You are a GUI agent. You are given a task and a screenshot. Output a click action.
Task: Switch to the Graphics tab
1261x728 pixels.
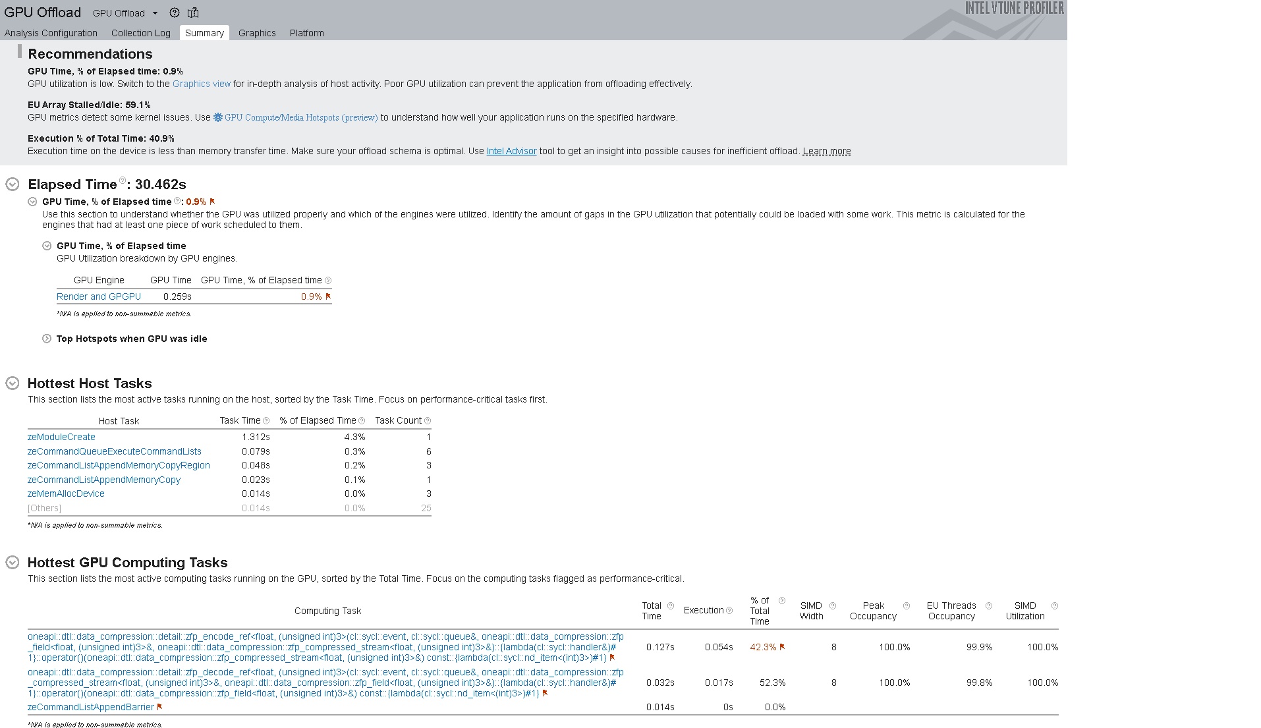click(x=257, y=33)
